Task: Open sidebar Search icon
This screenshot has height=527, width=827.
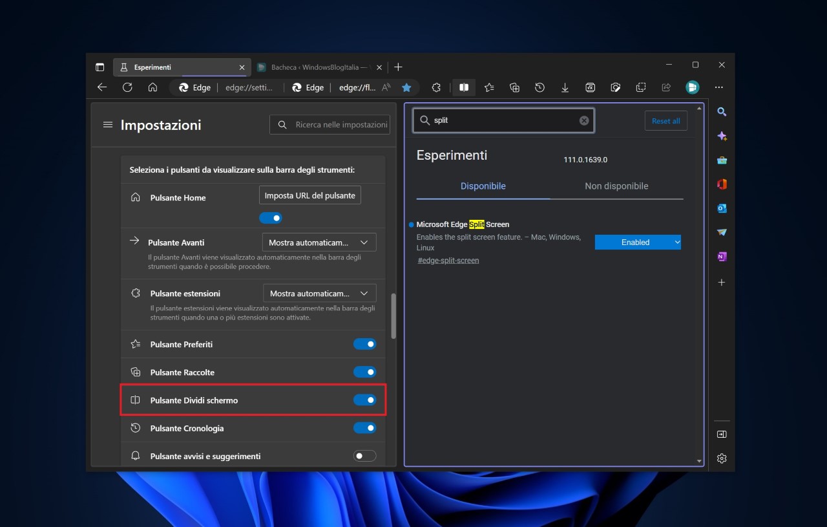Action: click(722, 112)
